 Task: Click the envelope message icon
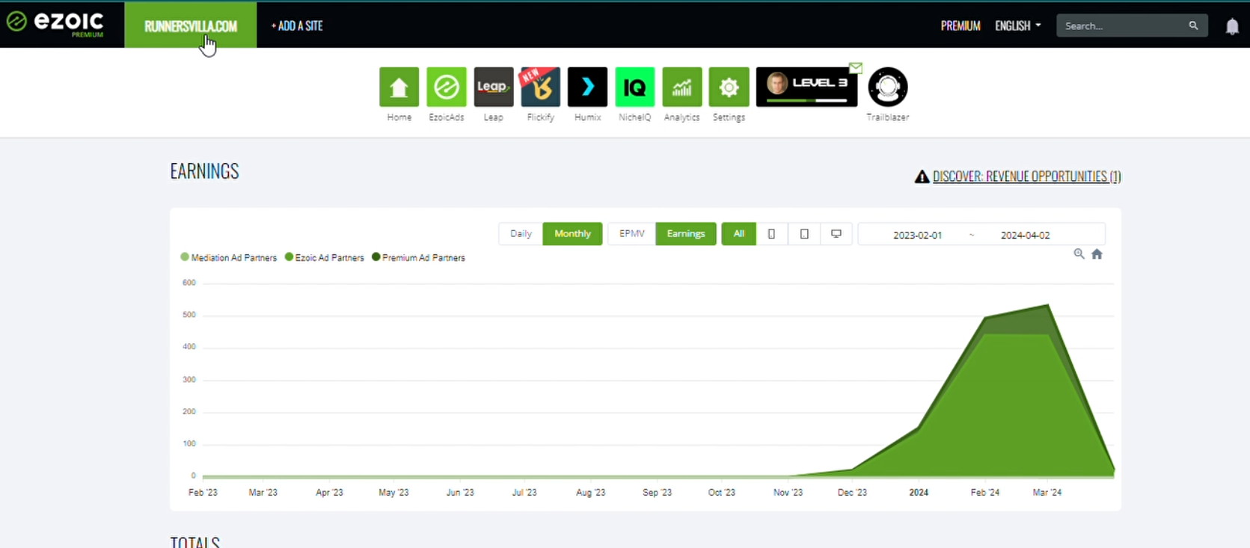tap(856, 68)
